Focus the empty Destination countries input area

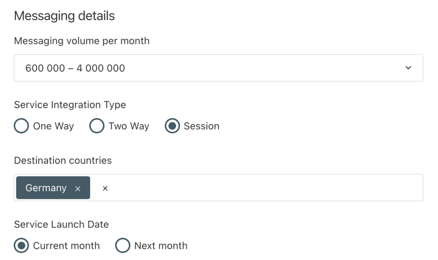click(x=265, y=188)
